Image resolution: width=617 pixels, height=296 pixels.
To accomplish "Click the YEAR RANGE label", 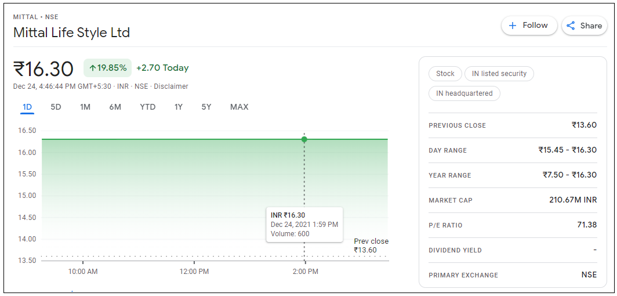I will click(x=450, y=175).
